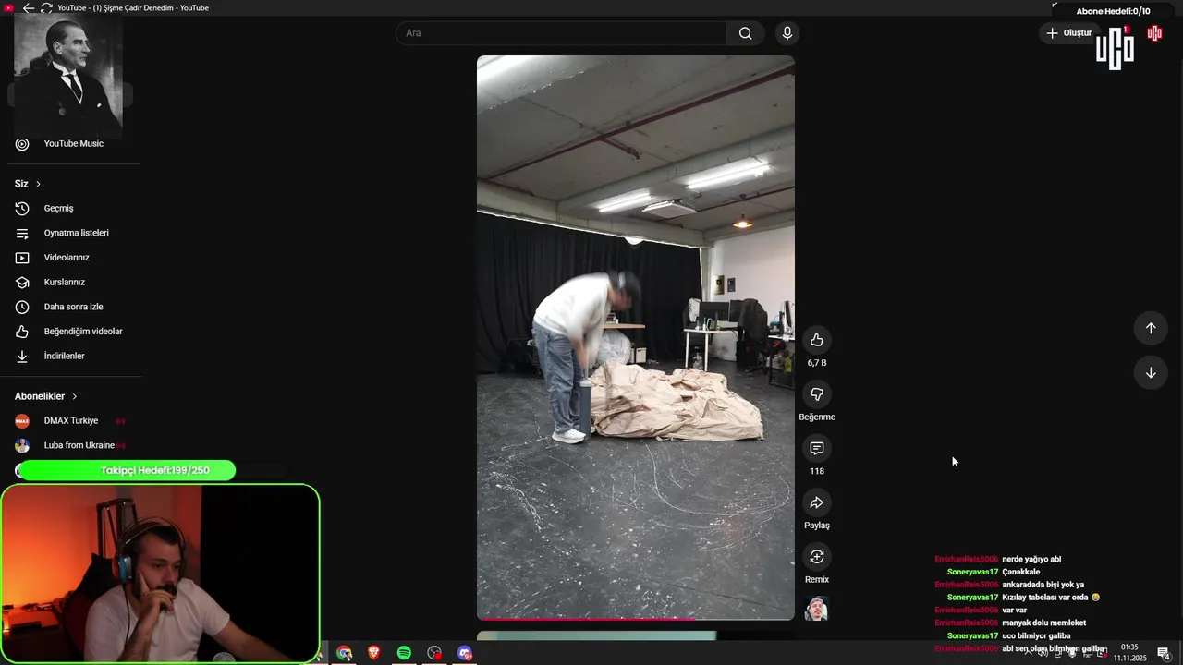
Task: Click in the Ara search field
Action: tap(561, 33)
